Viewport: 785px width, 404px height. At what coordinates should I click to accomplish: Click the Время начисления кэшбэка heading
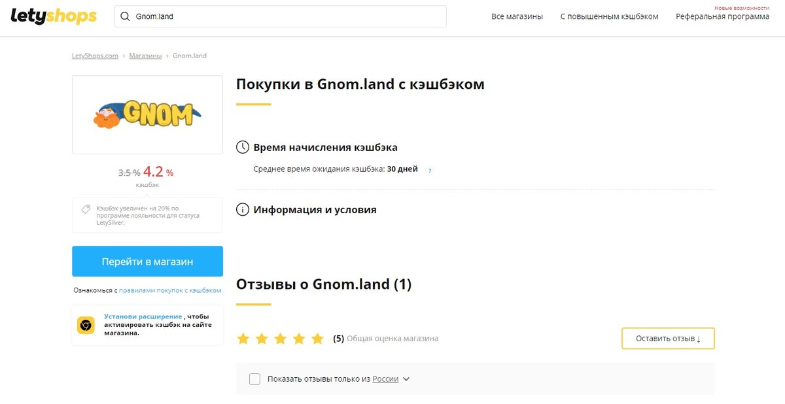325,147
